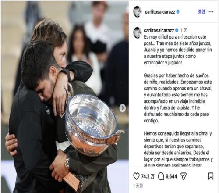Viewport: 219px width, 193px height.
Task: Click the paragraph starting Gracias por haber hecho
Action: tap(178, 98)
